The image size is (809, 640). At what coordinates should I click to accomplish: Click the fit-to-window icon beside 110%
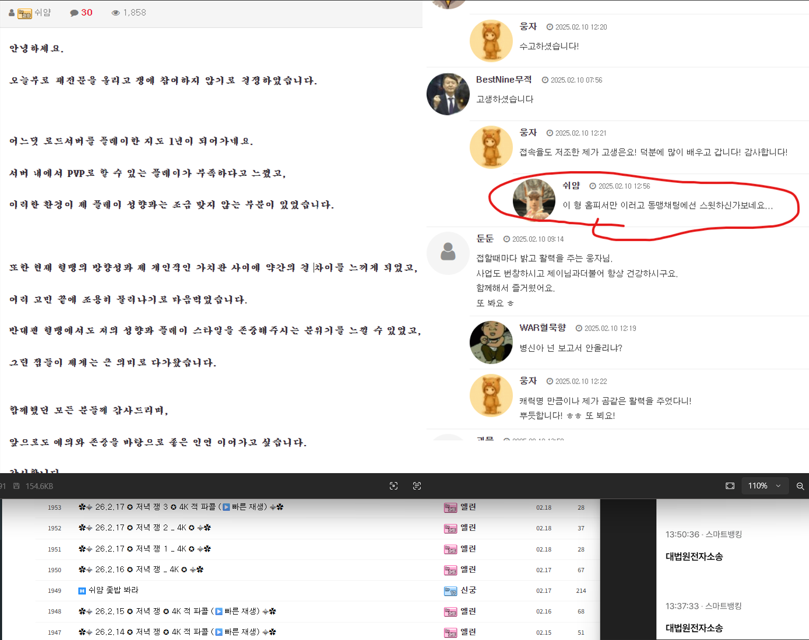coord(730,486)
